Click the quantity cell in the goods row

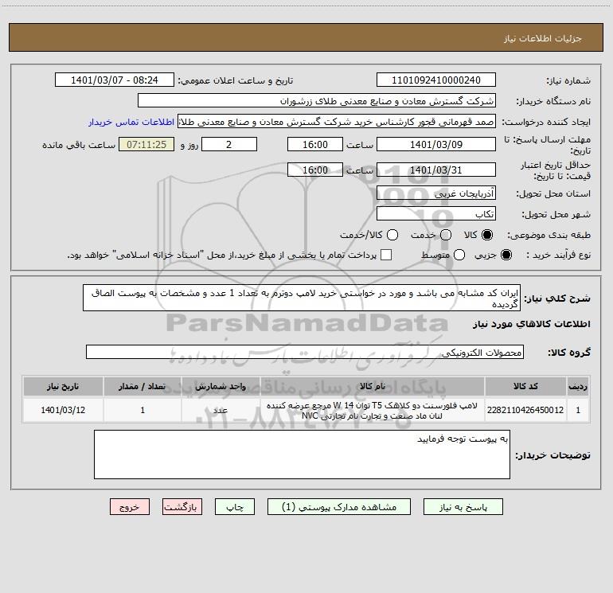(143, 410)
